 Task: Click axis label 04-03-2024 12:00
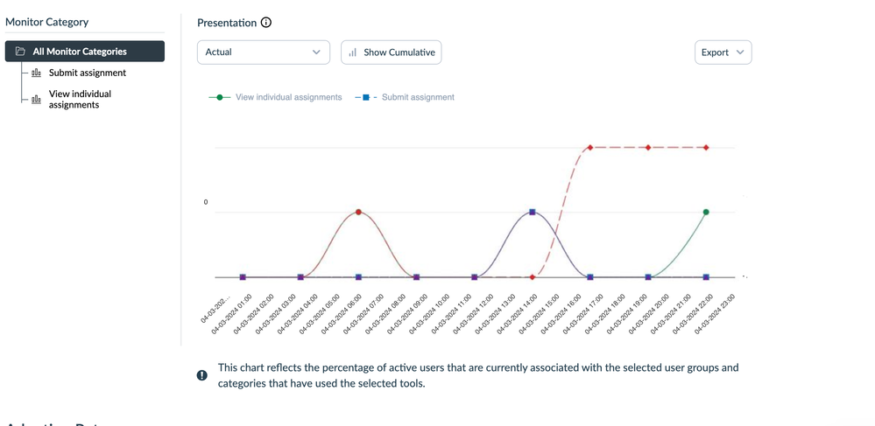pyautogui.click(x=474, y=315)
